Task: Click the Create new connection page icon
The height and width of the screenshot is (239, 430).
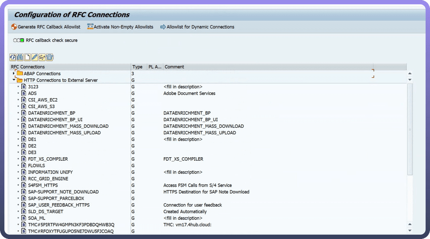Action: point(27,57)
